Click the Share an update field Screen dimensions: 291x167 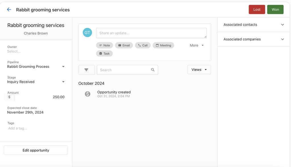(x=151, y=33)
